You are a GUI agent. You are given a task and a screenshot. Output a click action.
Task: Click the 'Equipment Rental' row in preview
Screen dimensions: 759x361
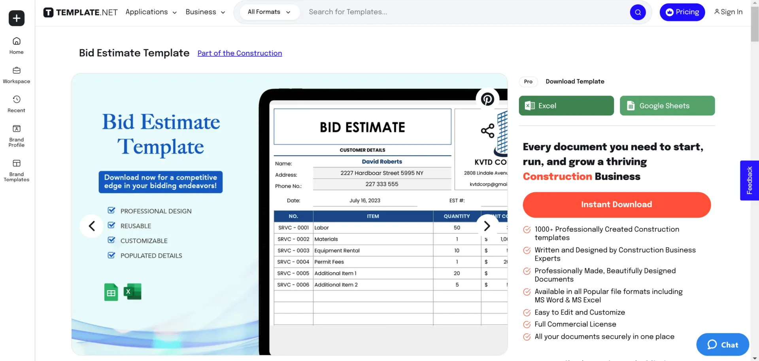tap(391, 250)
